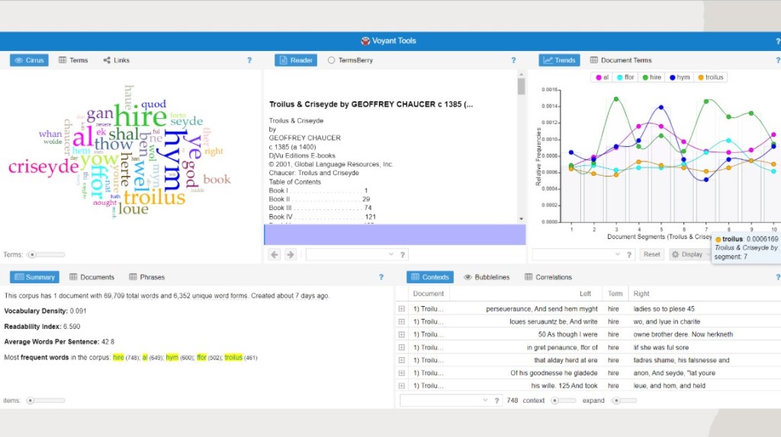Open help for the Trends panel
Viewport: 781px width, 437px height.
pyautogui.click(x=776, y=60)
